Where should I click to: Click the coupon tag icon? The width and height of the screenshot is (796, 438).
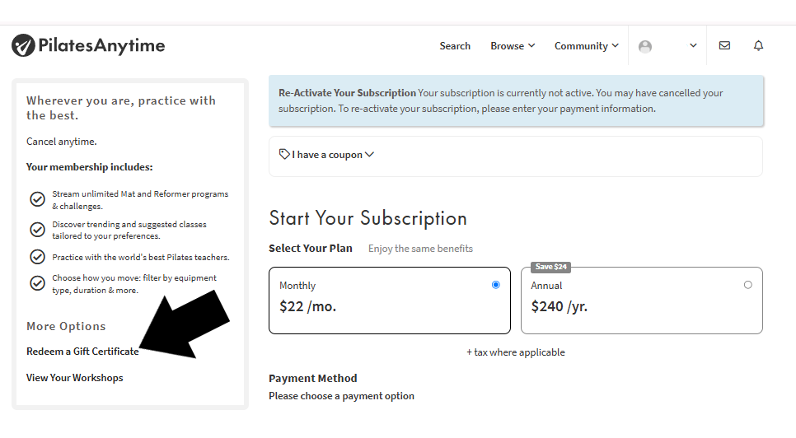click(284, 154)
